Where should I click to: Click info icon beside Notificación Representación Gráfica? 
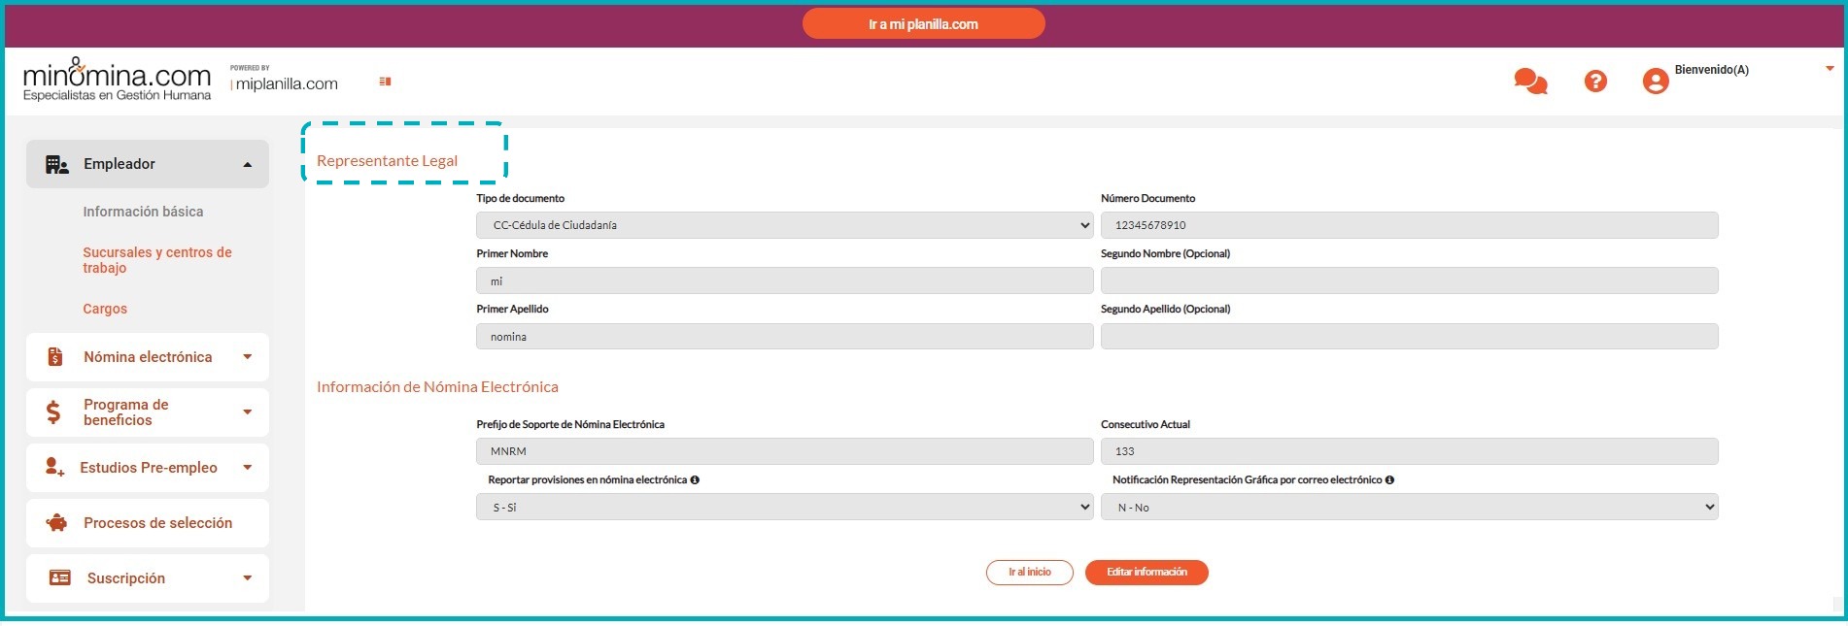(x=1389, y=480)
